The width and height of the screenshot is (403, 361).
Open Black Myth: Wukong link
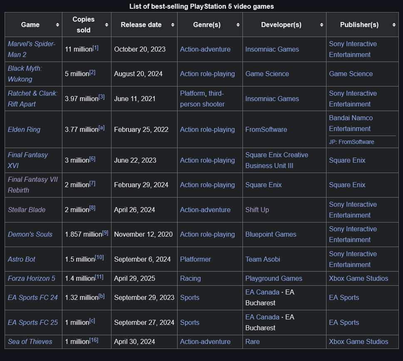coord(25,74)
